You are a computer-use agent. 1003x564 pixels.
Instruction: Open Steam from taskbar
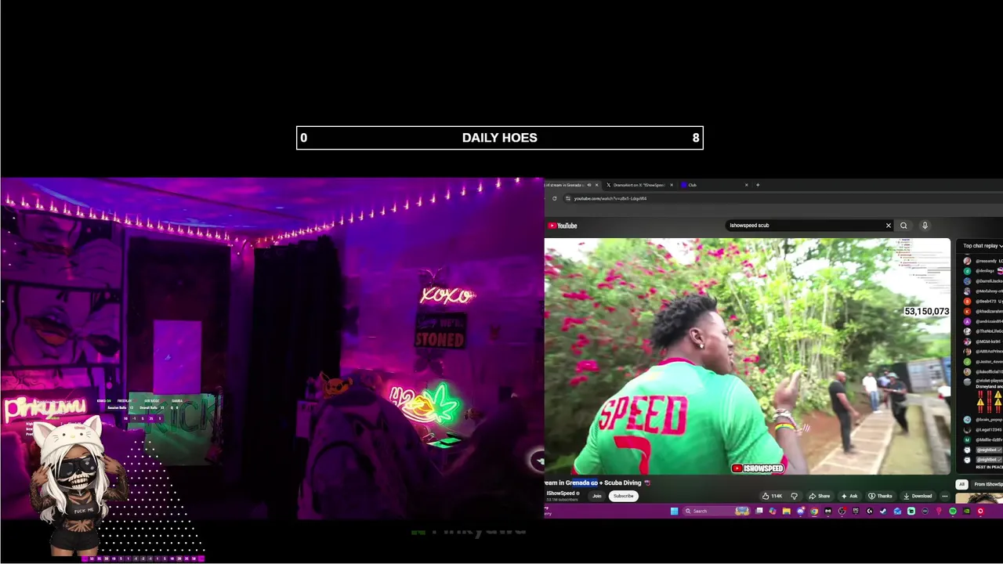(x=883, y=512)
